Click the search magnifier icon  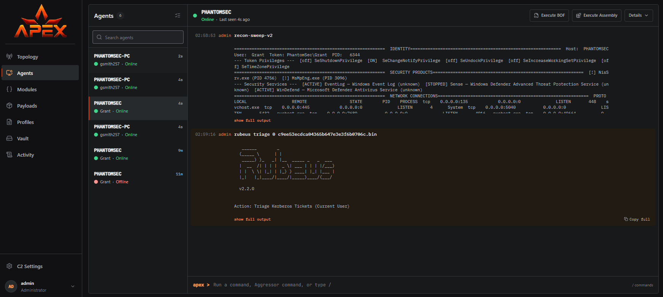(x=99, y=37)
